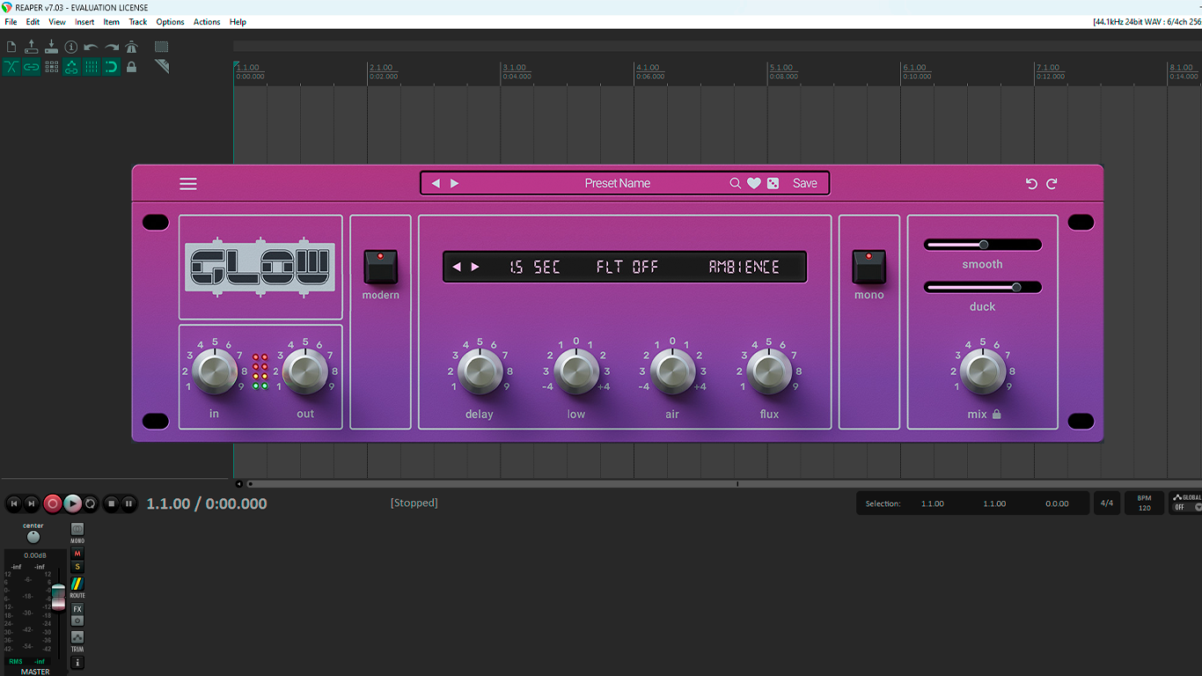Start playback with the play button
1202x676 pixels.
72,503
